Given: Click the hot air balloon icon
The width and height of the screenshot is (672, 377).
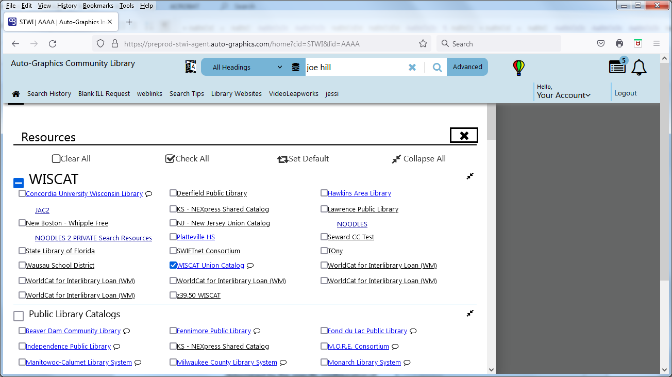Looking at the screenshot, I should tap(519, 68).
